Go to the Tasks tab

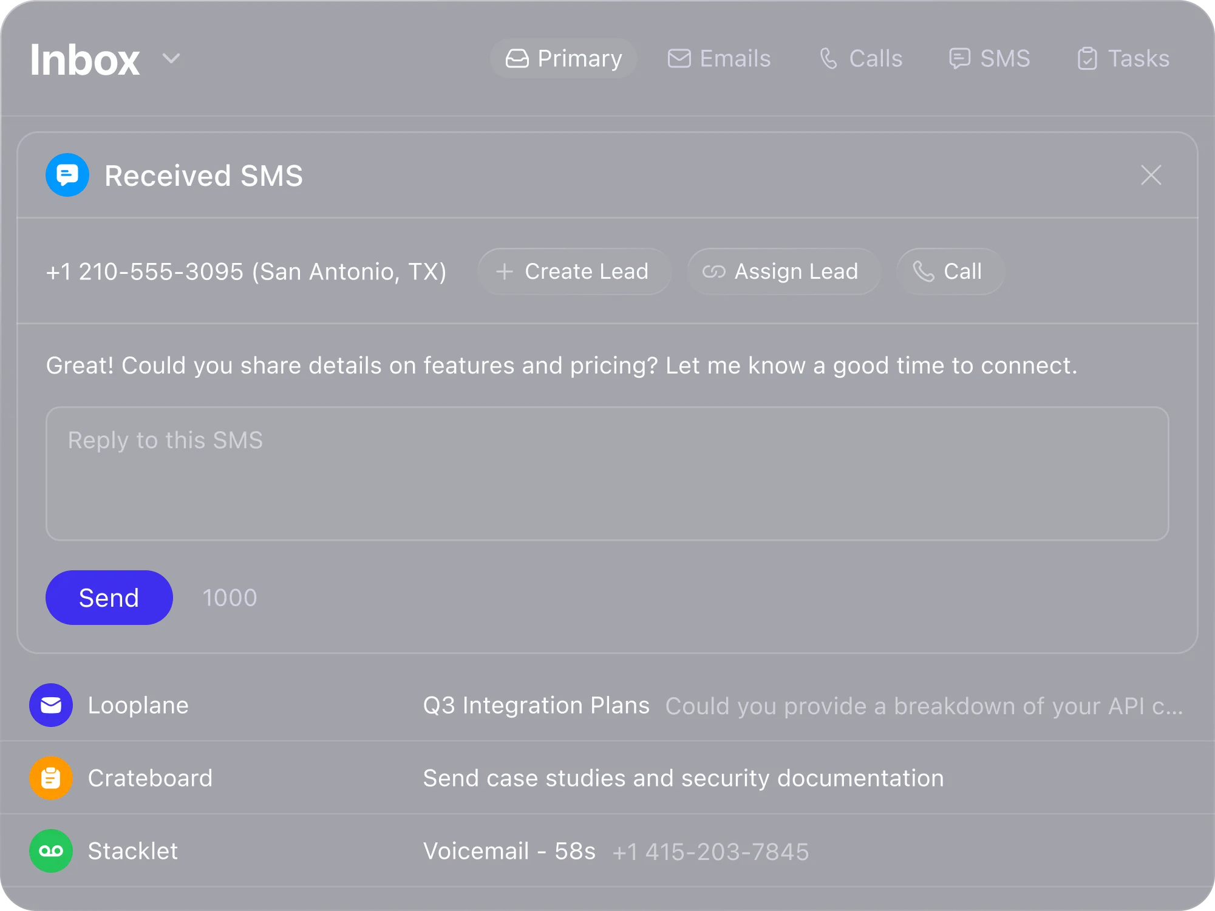1123,59
